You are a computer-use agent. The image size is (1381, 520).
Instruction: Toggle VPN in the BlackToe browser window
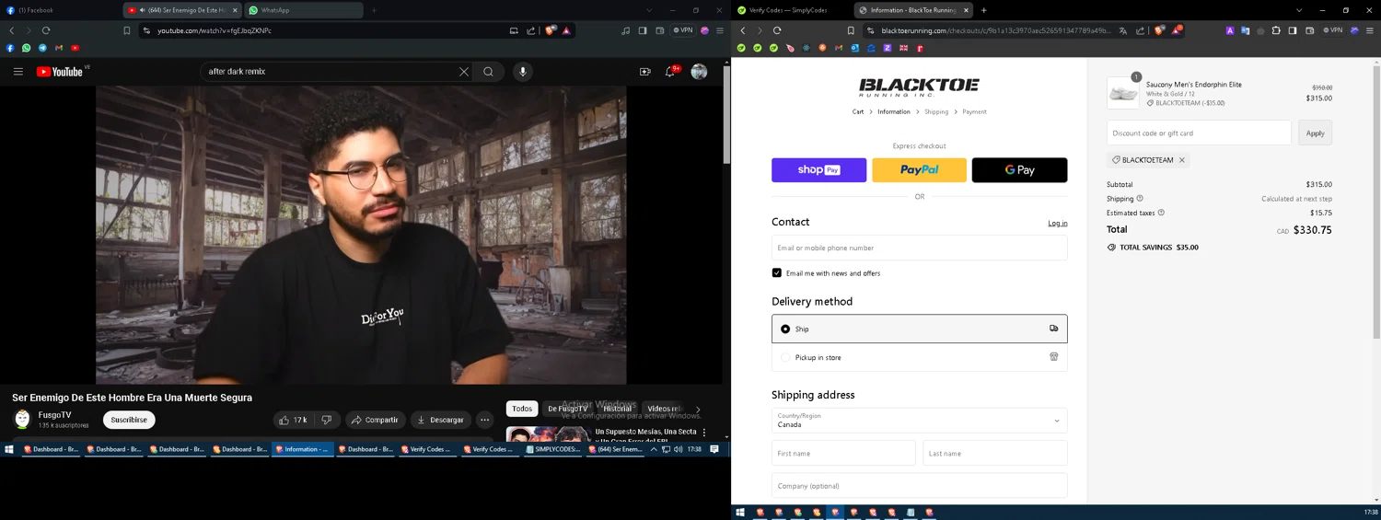pos(1333,30)
